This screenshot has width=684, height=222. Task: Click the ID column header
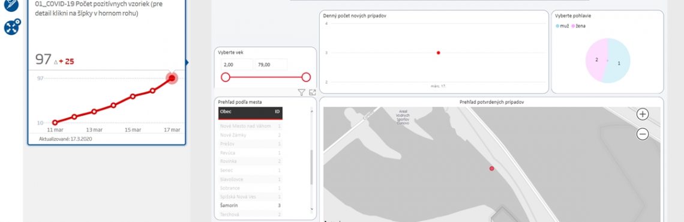[x=277, y=112]
